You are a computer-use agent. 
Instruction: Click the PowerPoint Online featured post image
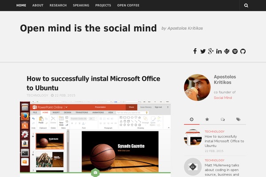pyautogui.click(x=95, y=137)
